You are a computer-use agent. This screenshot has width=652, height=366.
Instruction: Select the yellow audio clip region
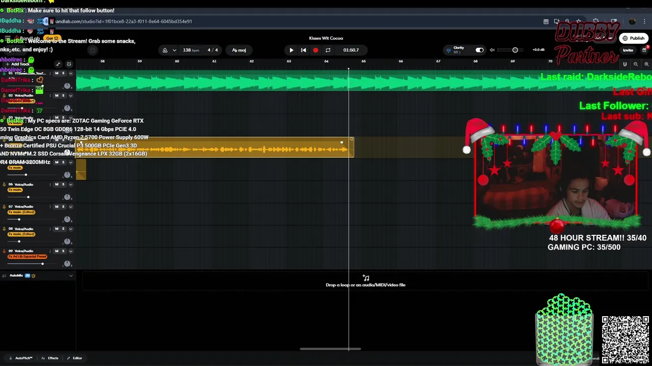click(215, 147)
